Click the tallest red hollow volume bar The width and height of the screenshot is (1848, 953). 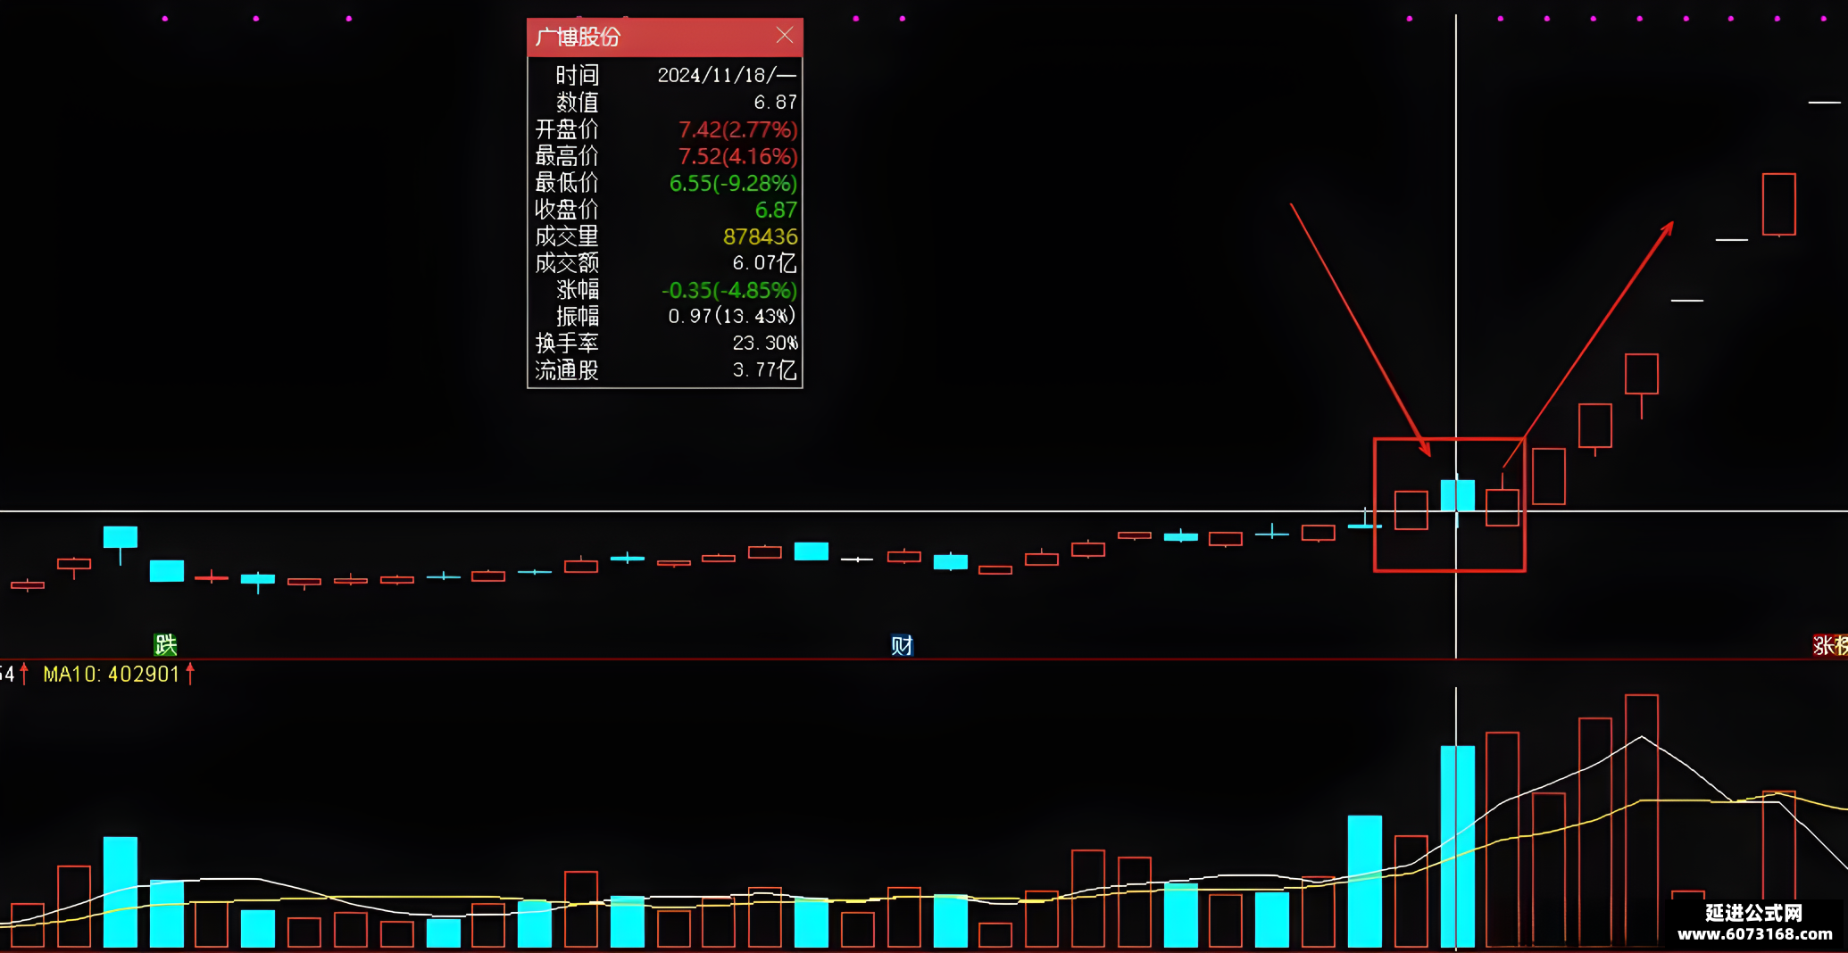pos(1642,821)
